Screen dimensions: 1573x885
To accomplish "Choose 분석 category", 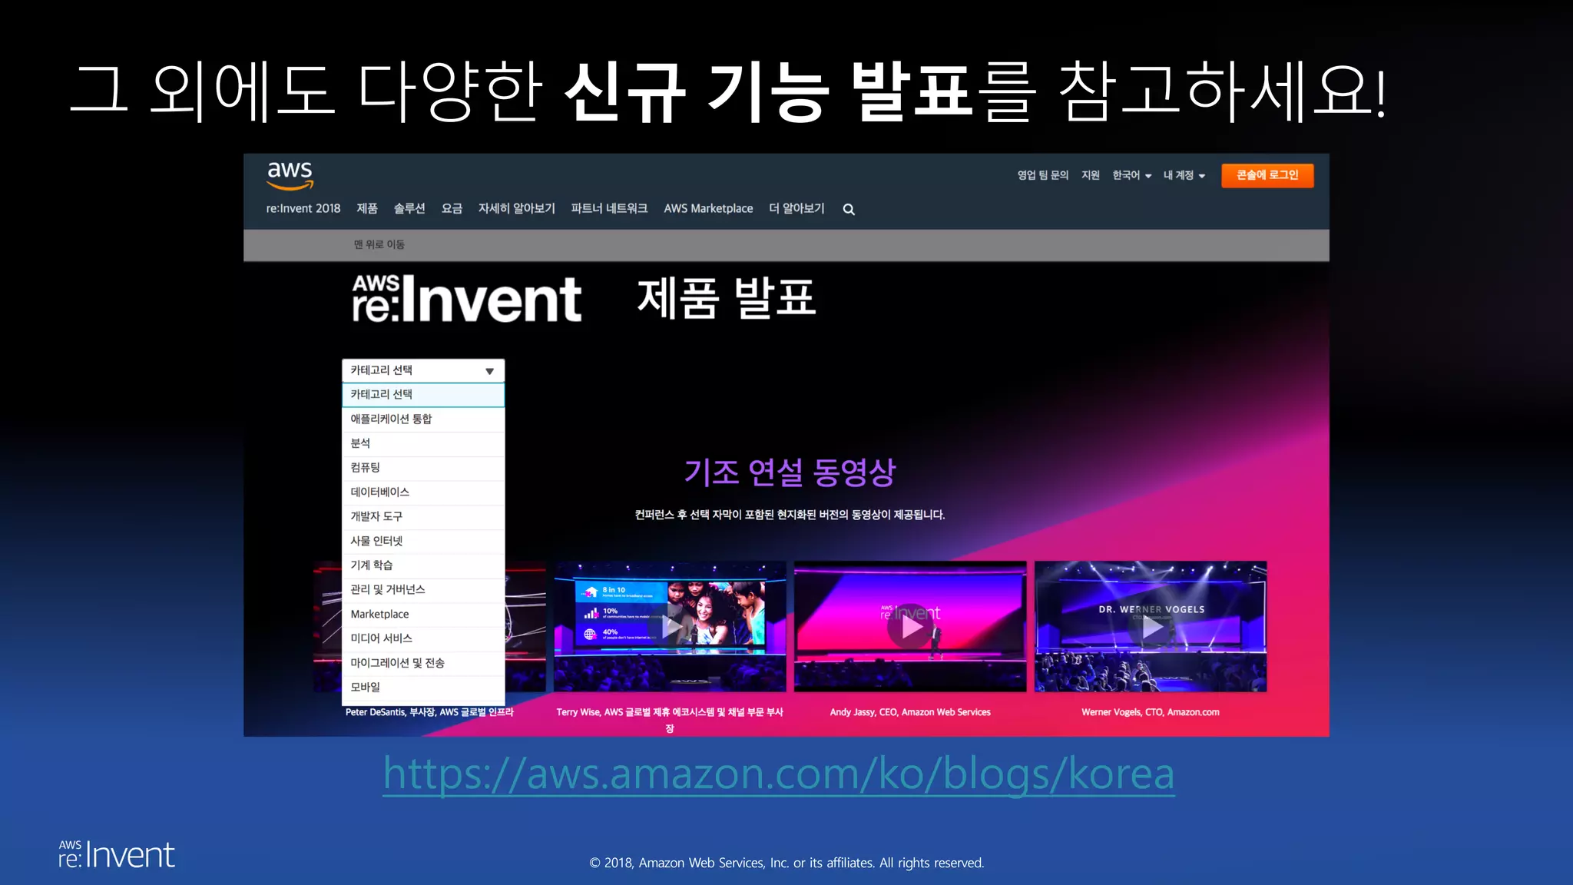I will 423,444.
